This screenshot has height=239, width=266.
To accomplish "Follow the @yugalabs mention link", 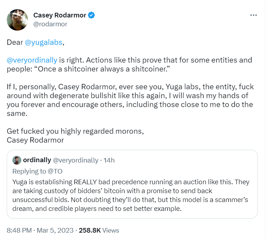I will point(44,42).
